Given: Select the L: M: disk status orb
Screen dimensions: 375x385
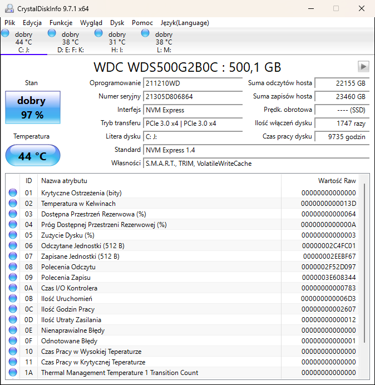Looking at the screenshot, I should point(146,34).
